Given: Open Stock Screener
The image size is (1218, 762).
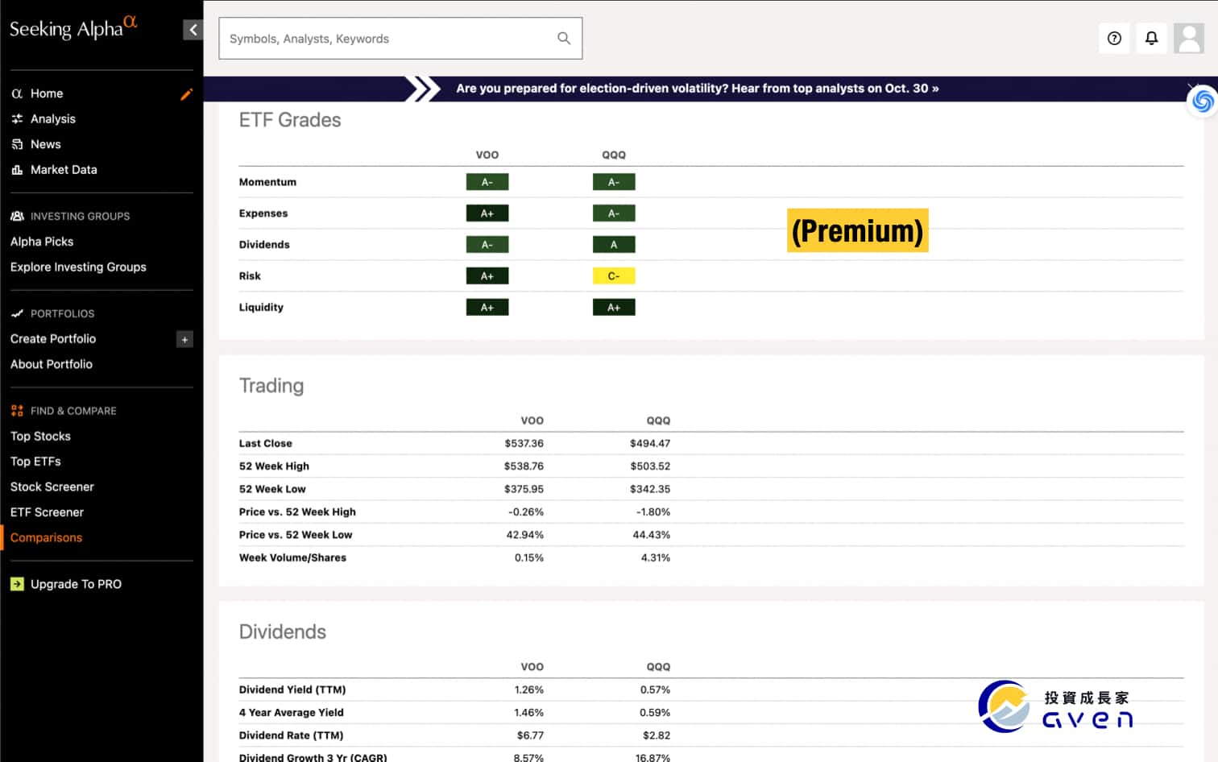Looking at the screenshot, I should point(52,487).
